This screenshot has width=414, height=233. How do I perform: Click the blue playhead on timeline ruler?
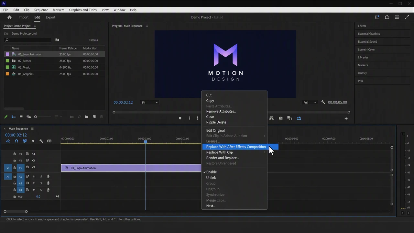146,142
